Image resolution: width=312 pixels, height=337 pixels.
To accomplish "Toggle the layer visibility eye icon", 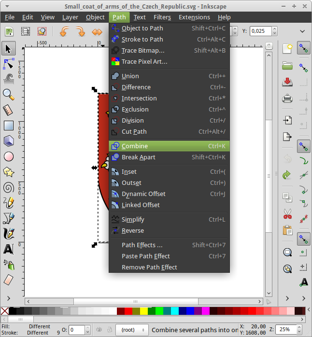I will [98, 330].
